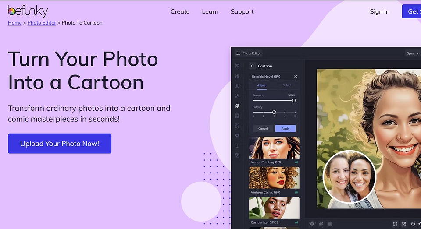421x229 pixels.
Task: Select the Vintage Comic GFX thumbnail
Action: (274, 177)
